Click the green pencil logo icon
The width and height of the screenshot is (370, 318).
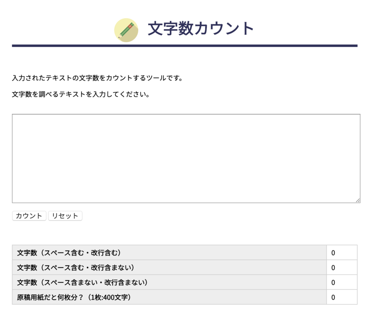[x=126, y=30]
